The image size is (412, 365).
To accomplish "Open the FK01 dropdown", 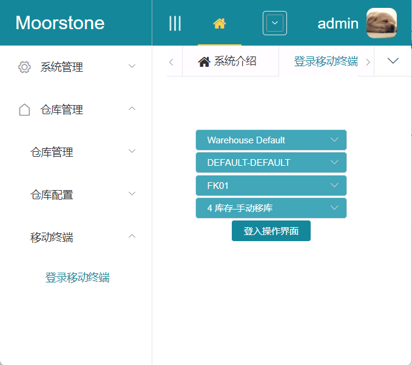I will [x=271, y=185].
